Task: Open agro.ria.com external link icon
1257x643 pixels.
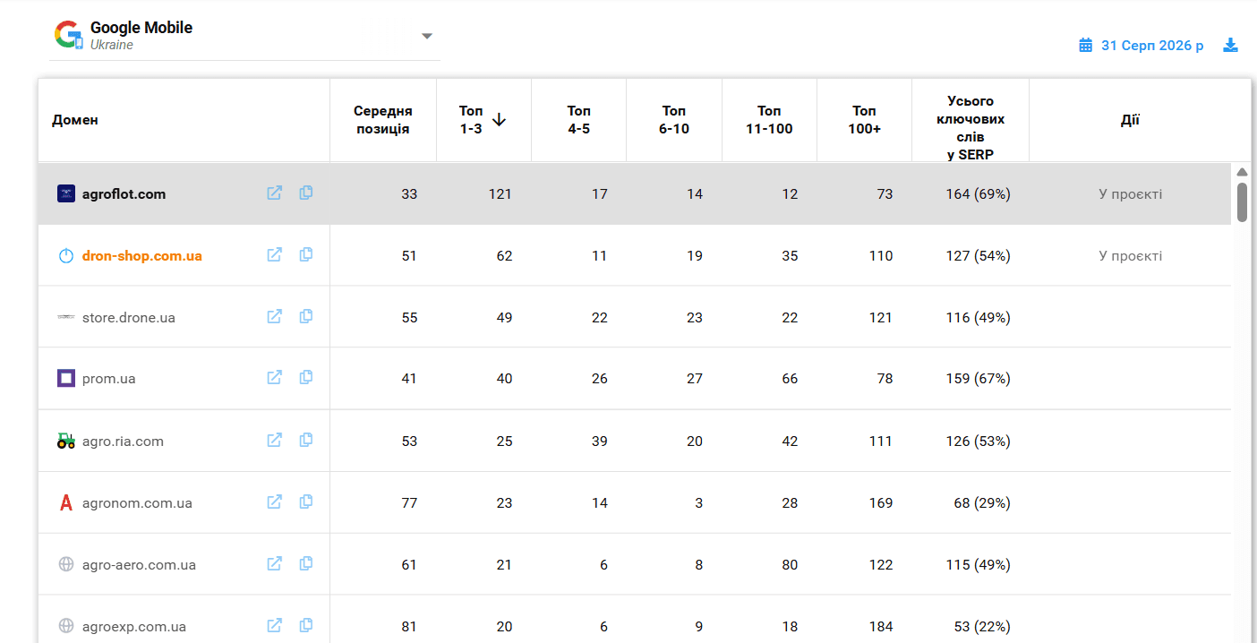Action: pos(275,440)
